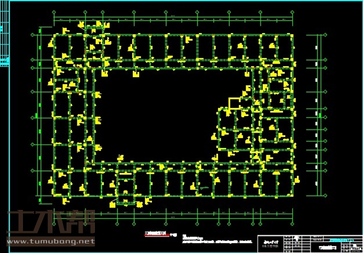Select the stair bay projecting from the bottom wing

click(125, 189)
